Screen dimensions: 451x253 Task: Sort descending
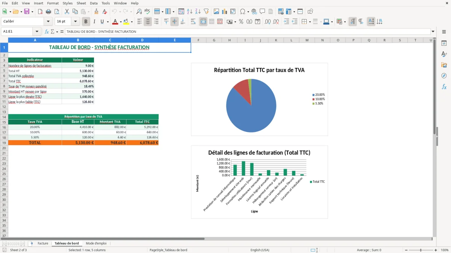coord(198,12)
